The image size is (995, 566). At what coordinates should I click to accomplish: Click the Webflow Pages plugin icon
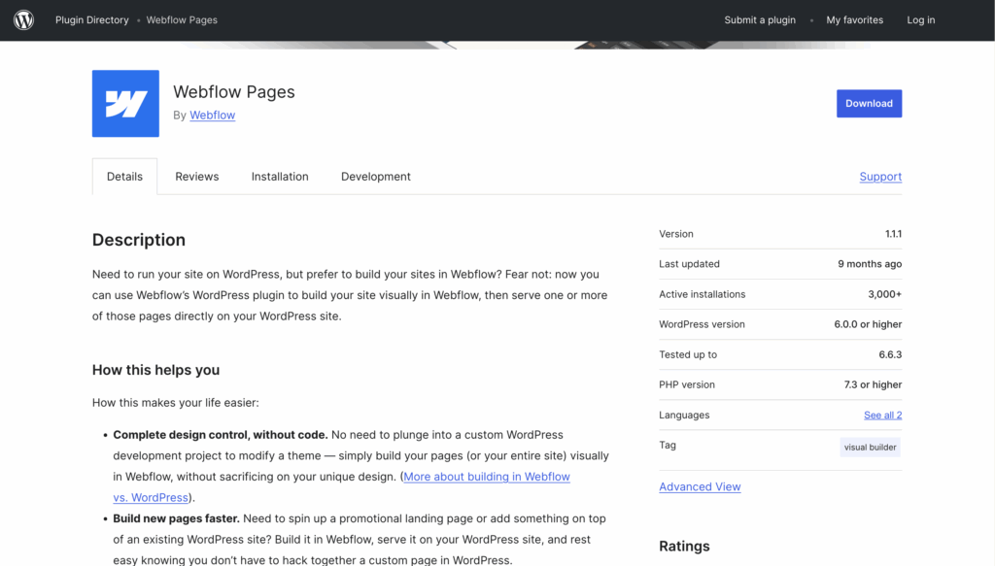click(x=125, y=103)
